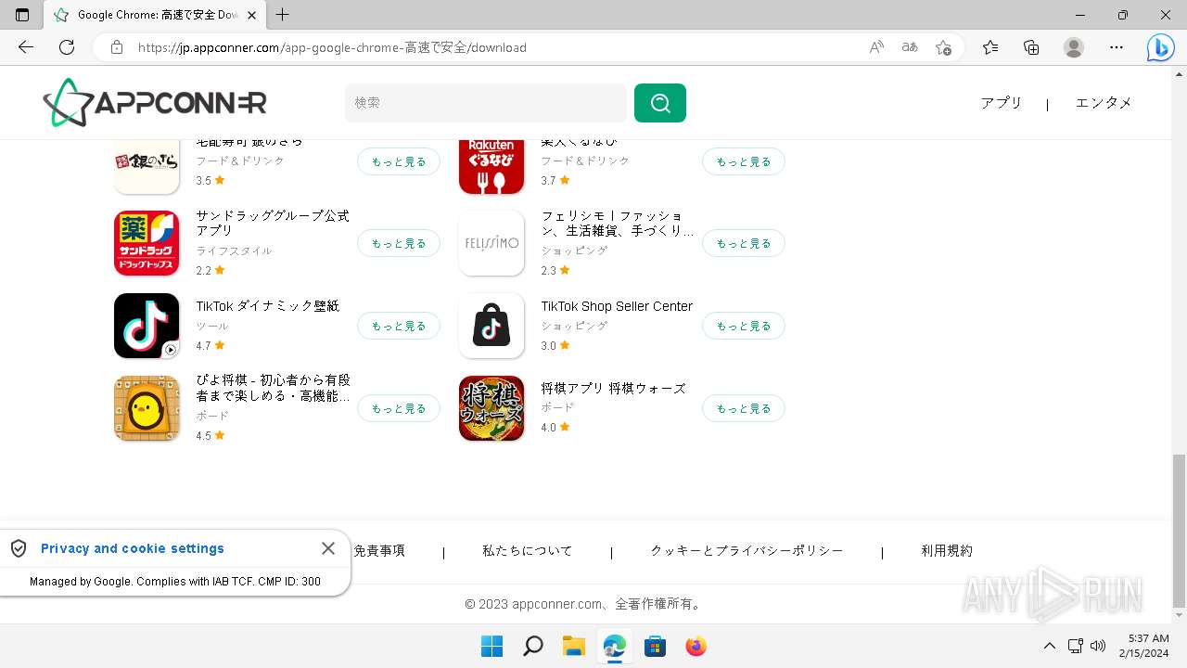This screenshot has width=1187, height=668.
Task: Open the translate page option
Action: coord(910,47)
